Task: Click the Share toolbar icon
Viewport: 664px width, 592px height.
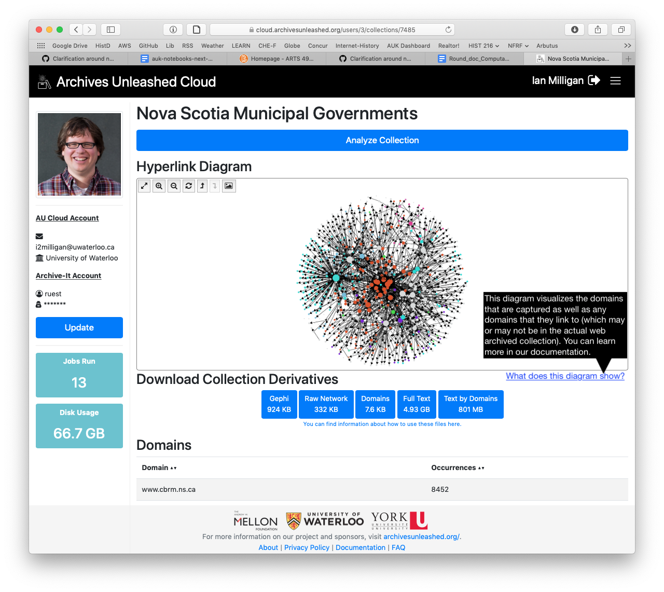Action: (598, 30)
